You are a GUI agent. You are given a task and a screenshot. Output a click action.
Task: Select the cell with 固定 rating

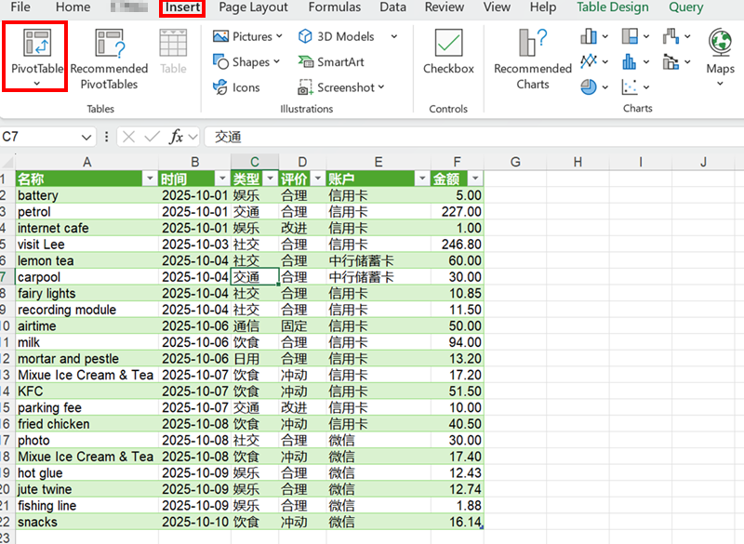coord(302,325)
